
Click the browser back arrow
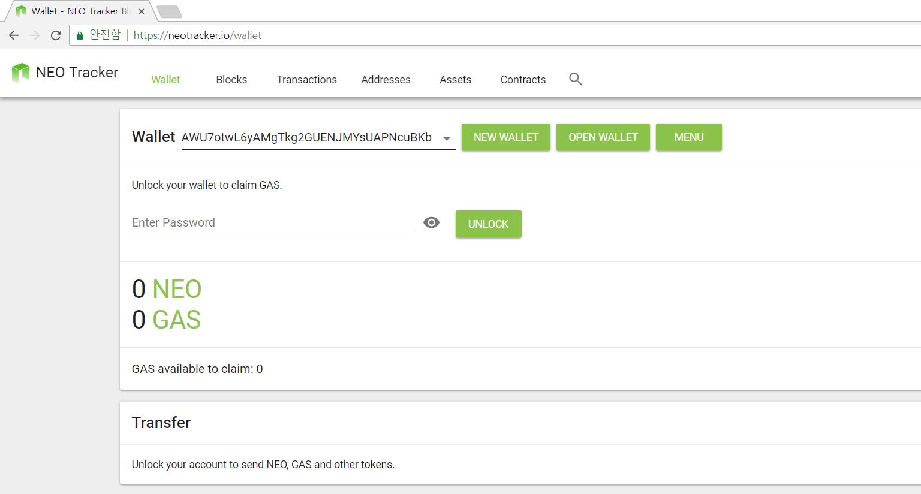tap(14, 35)
